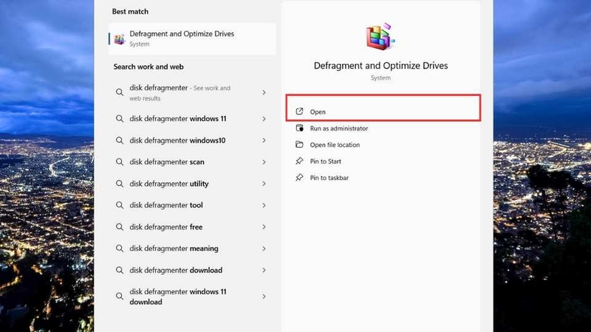Click search icon beside 'disk defragmenter tool'

point(120,205)
